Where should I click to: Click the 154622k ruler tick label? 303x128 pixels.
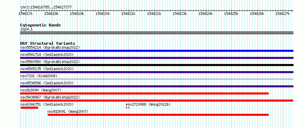tap(155, 14)
